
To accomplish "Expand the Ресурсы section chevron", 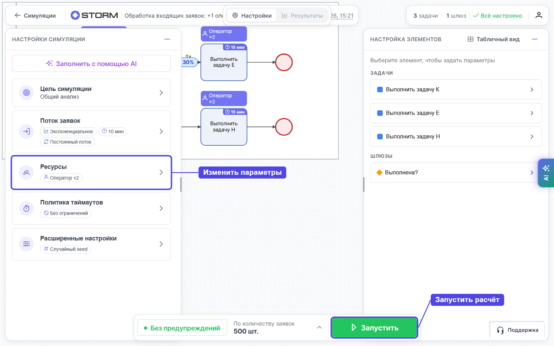I will pos(161,172).
